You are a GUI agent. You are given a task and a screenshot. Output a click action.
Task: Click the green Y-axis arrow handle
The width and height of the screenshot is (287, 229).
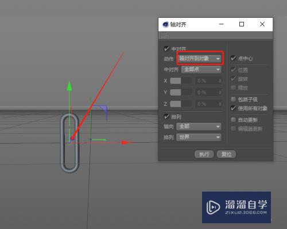click(x=69, y=86)
